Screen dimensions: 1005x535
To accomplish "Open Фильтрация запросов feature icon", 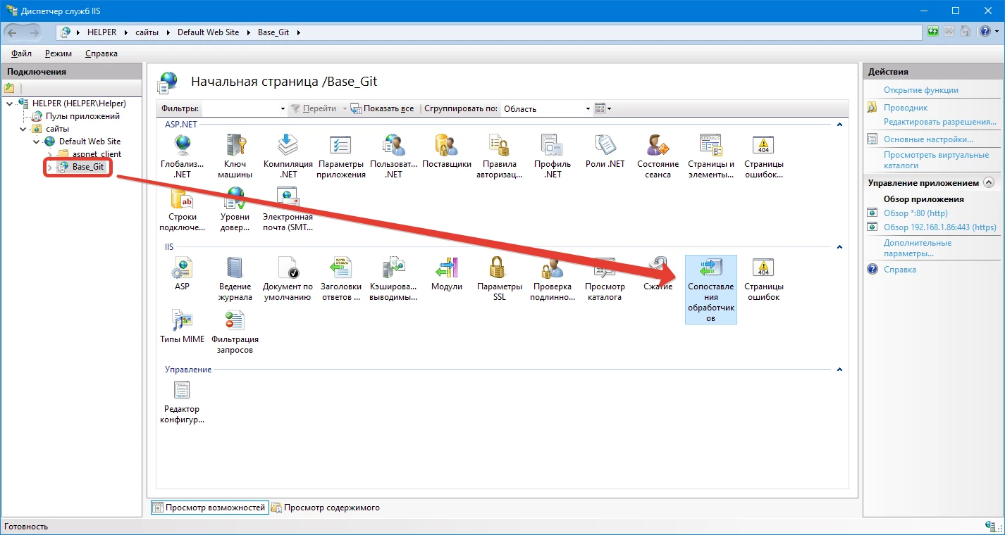I will coord(235,332).
